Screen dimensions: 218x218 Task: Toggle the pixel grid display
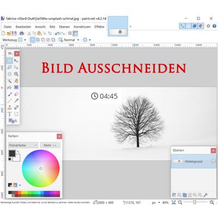(x=70, y=33)
